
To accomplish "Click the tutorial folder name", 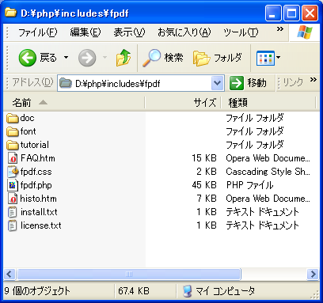I will (35, 145).
